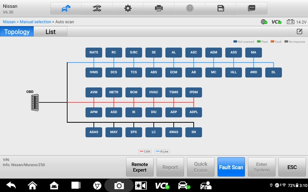
Task: Choose the ADAS module node
Action: [94, 132]
